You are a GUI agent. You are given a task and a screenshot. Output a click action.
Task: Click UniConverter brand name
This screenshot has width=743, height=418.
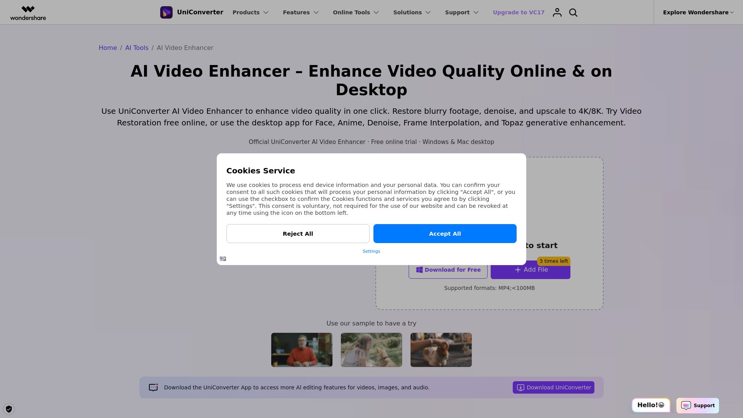click(x=200, y=12)
